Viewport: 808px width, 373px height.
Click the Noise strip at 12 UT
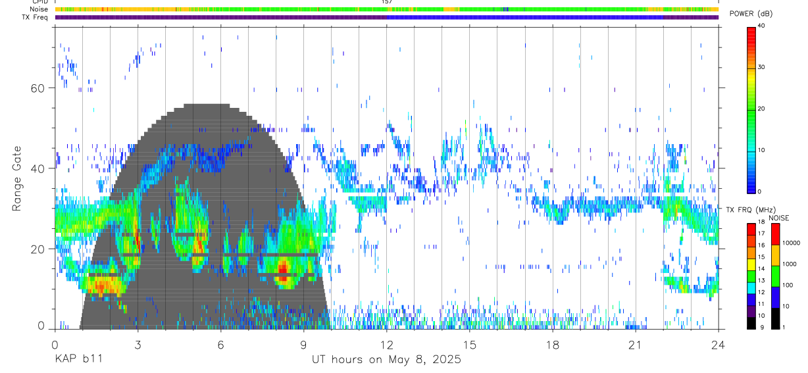387,9
